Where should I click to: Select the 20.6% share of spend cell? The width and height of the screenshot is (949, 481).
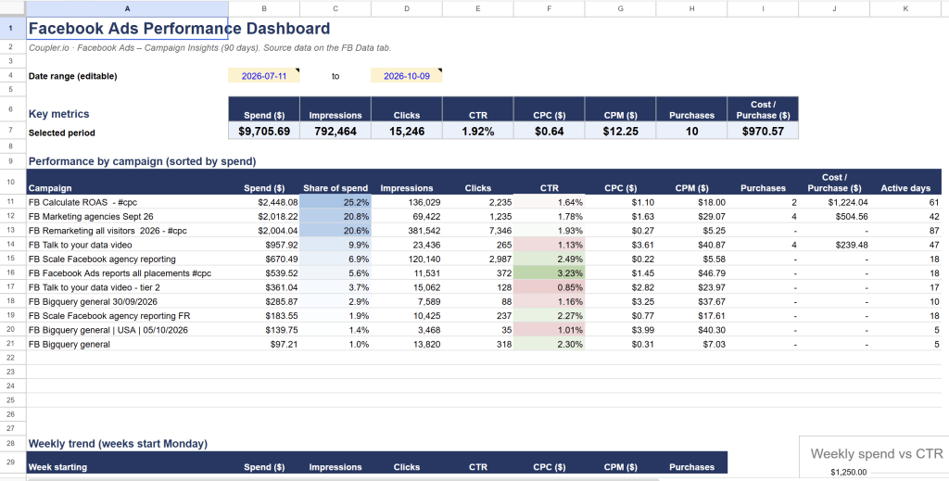335,231
